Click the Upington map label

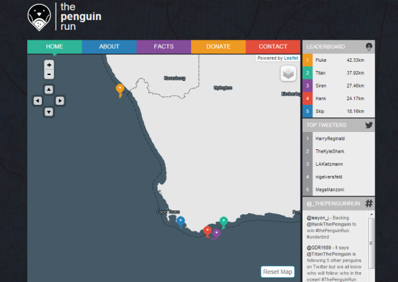pyautogui.click(x=223, y=88)
